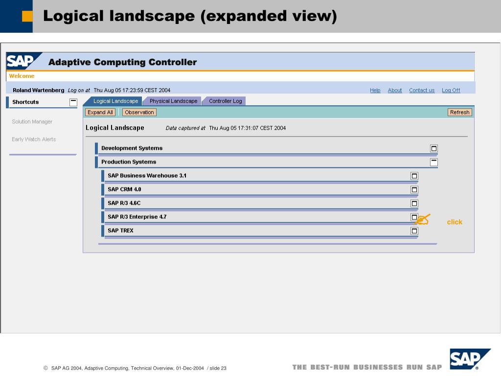Click the log on timestamp 17:23:59
Image resolution: width=501 pixels, height=376 pixels.
point(132,90)
